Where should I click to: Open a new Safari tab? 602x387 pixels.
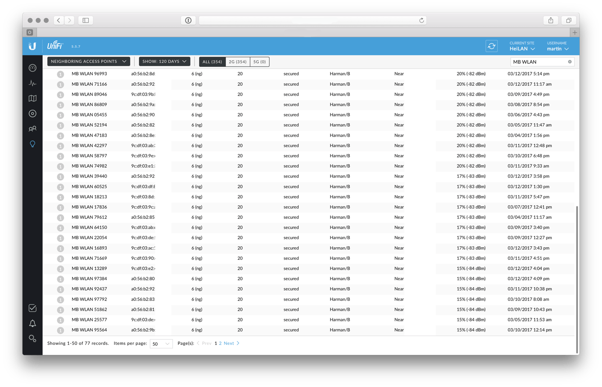coord(575,32)
